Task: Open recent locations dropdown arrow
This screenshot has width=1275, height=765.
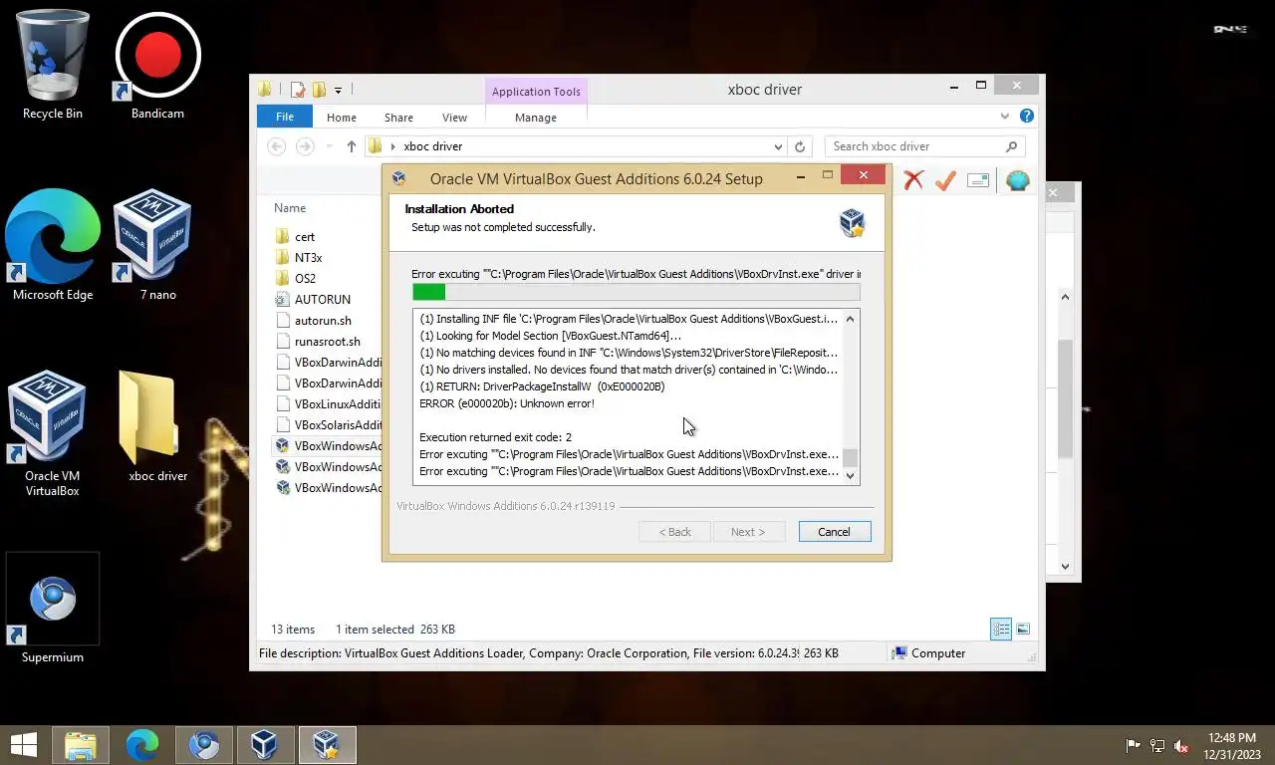Action: [330, 146]
